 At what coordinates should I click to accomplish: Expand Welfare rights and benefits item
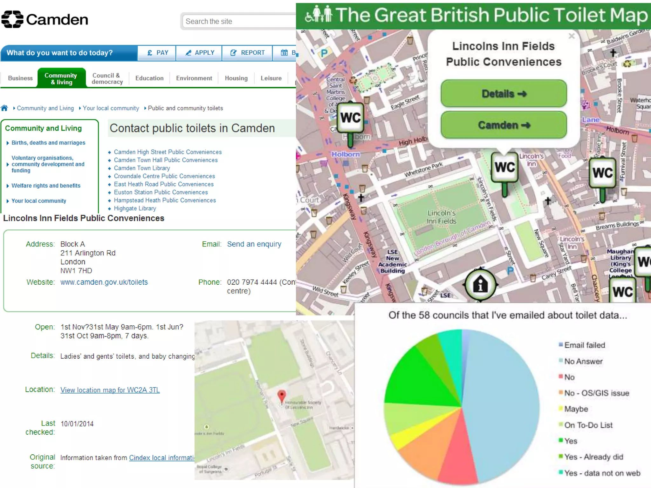click(46, 186)
